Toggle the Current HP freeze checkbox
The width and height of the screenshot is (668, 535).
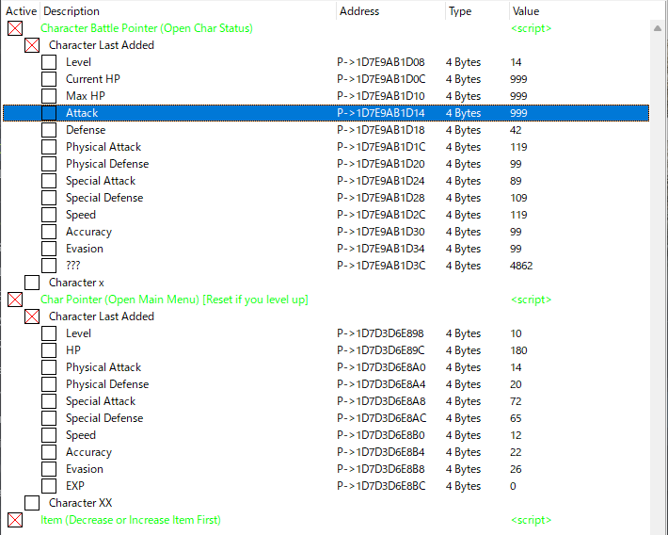pos(49,79)
